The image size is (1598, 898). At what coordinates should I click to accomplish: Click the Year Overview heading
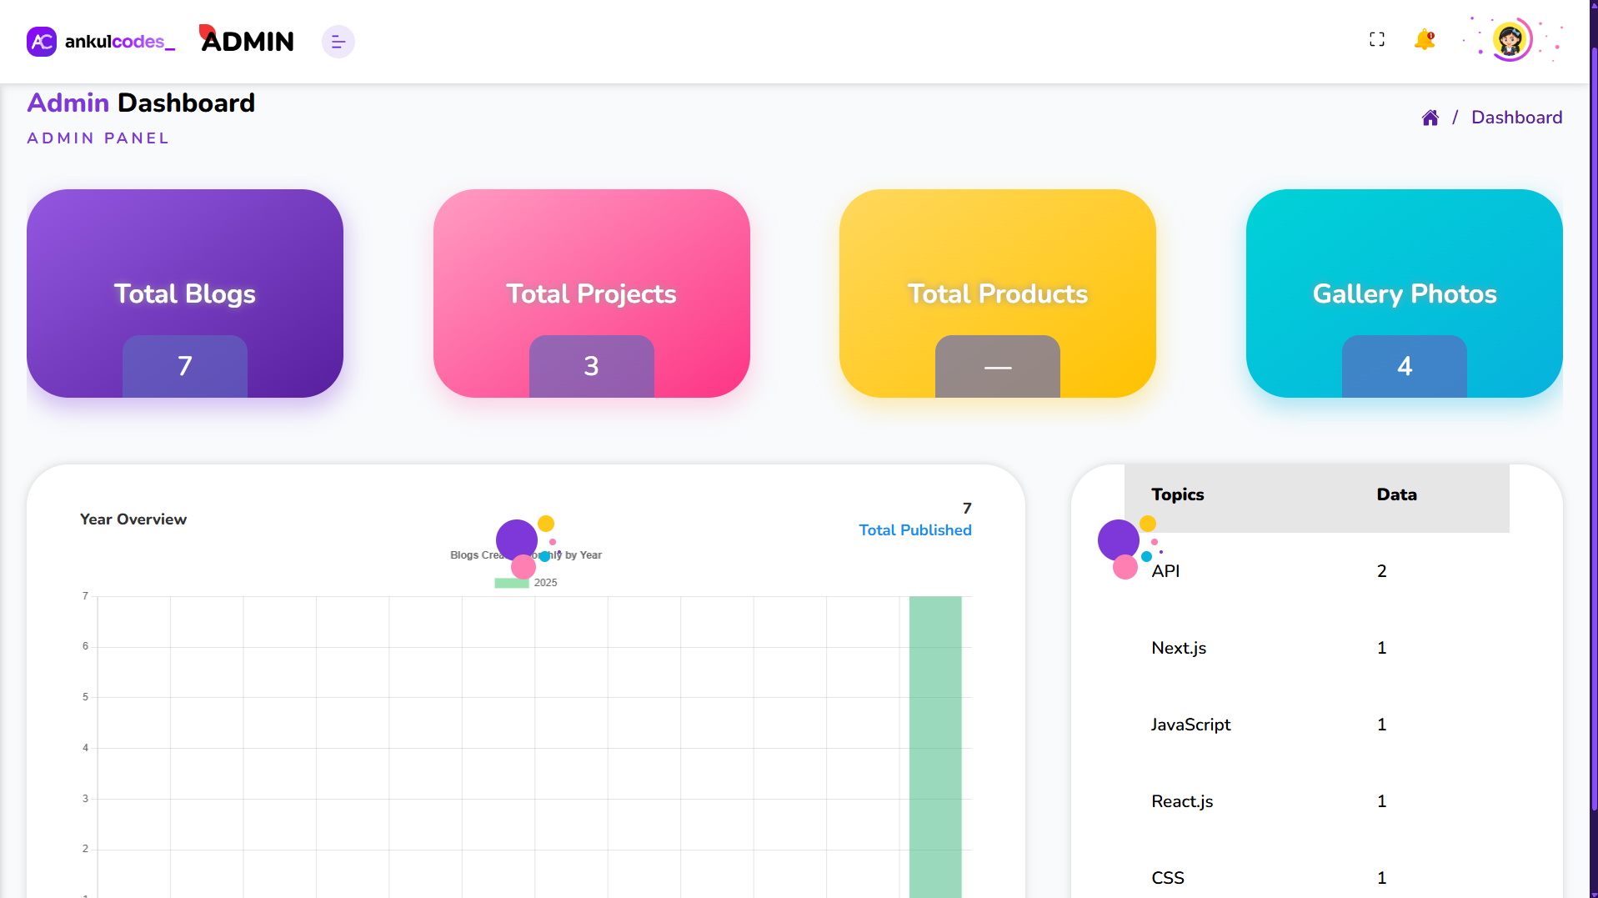pos(133,519)
